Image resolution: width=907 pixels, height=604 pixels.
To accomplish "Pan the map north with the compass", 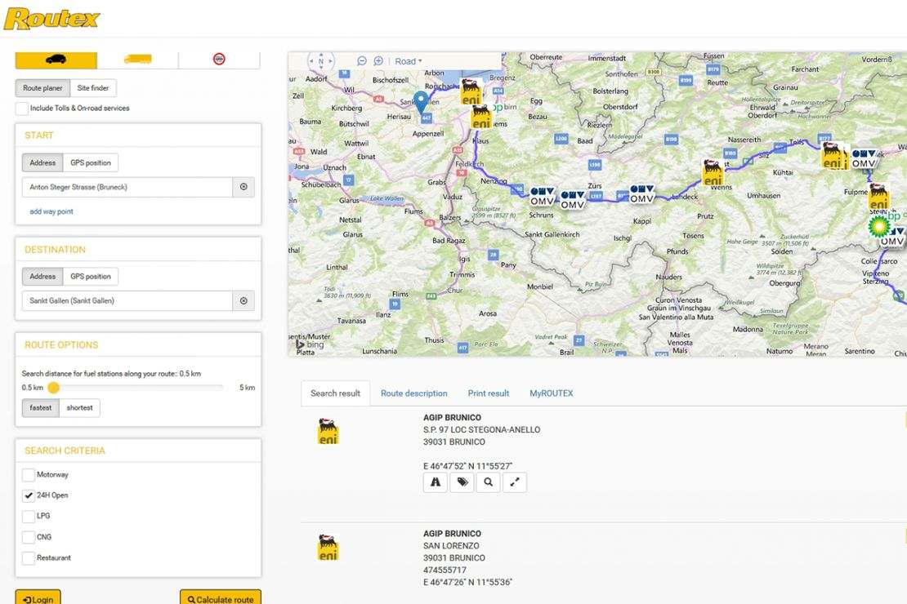I will tap(321, 55).
